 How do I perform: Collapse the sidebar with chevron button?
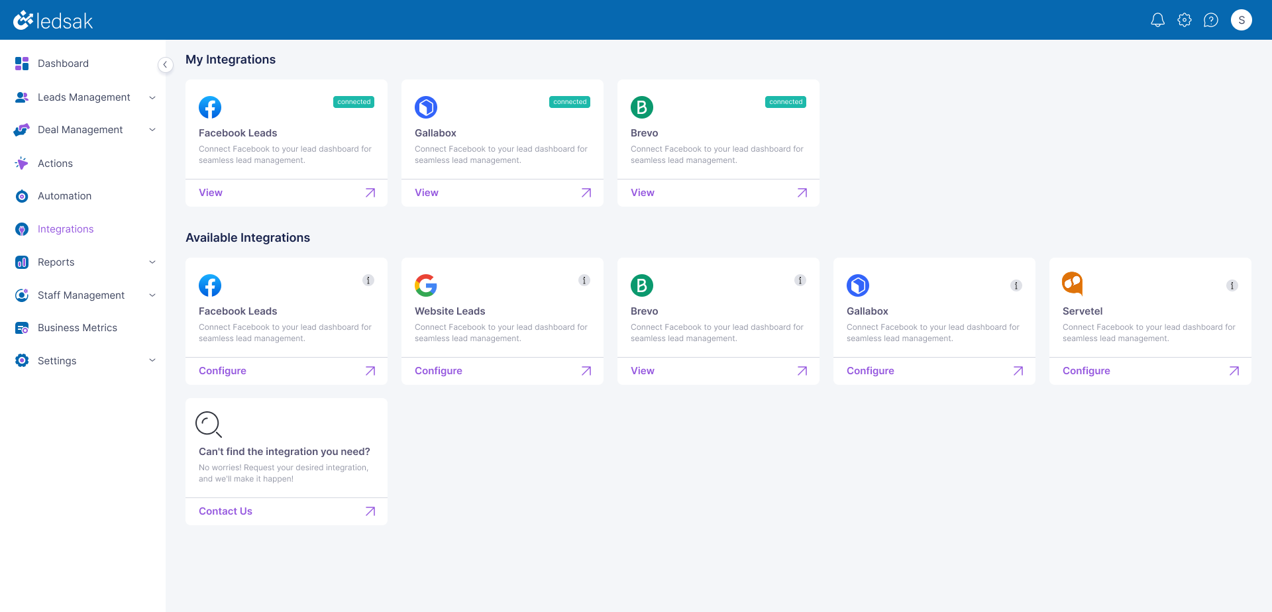coord(165,64)
